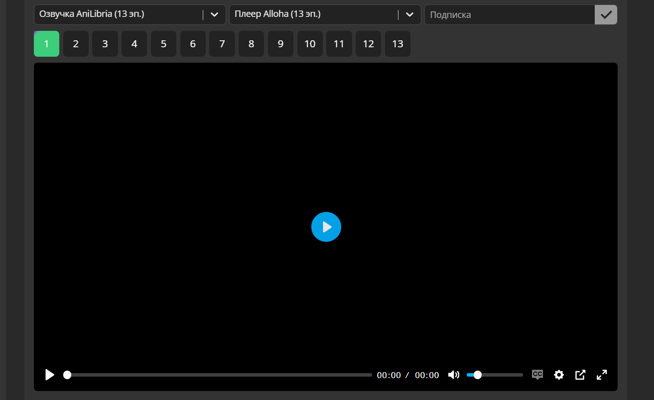Screen dimensions: 654x400
Task: Switch to episode 2
Action: 76,44
